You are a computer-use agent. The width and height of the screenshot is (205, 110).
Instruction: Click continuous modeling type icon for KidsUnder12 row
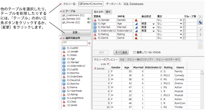click(136, 31)
